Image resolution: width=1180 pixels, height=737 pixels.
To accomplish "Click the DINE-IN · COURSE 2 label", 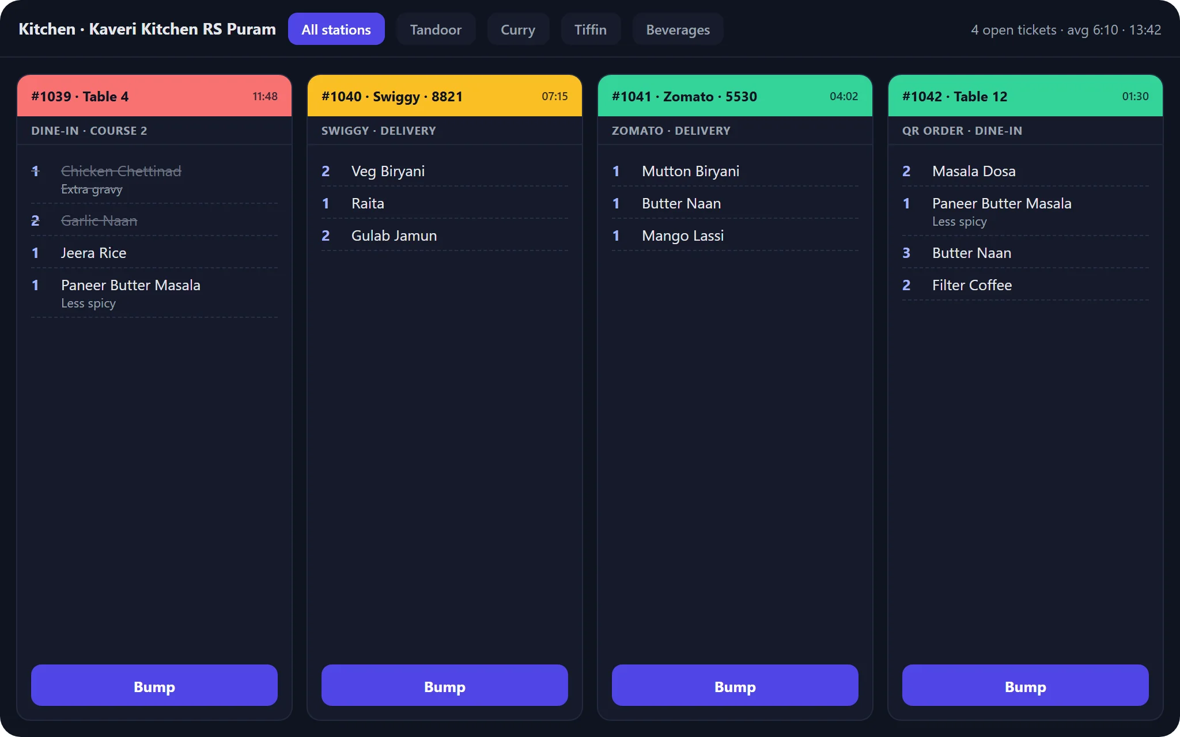I will [89, 131].
